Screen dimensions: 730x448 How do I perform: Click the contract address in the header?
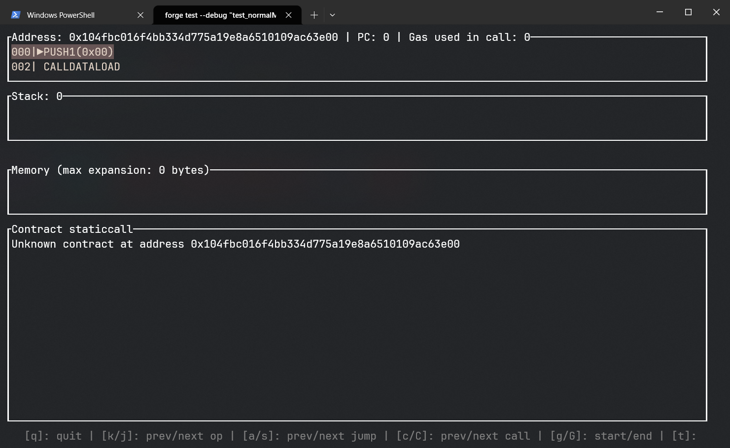tap(204, 37)
